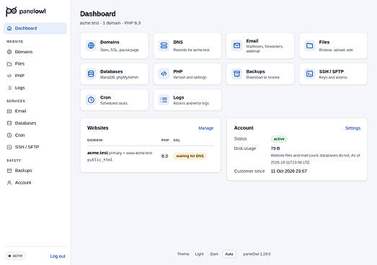Image resolution: width=377 pixels, height=265 pixels.
Task: Open the Backups card title
Action: click(x=256, y=71)
